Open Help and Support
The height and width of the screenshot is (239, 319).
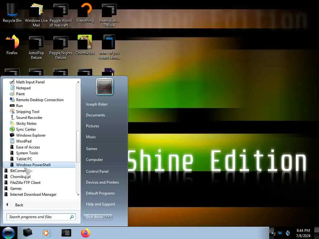(100, 204)
